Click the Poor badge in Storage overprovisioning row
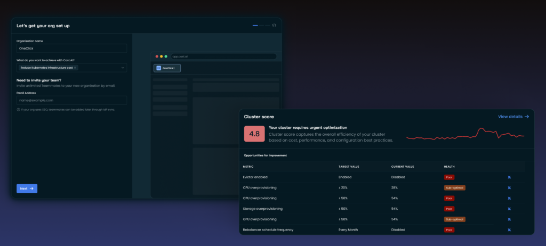 449,209
